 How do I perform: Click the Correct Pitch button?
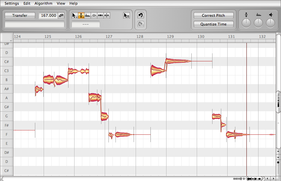tap(214, 15)
